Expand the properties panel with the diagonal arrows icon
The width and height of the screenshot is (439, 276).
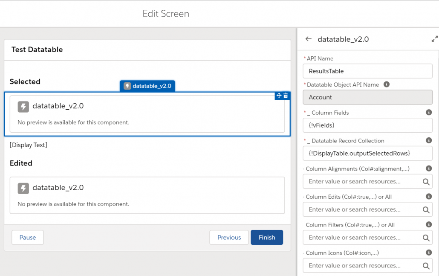pos(434,38)
